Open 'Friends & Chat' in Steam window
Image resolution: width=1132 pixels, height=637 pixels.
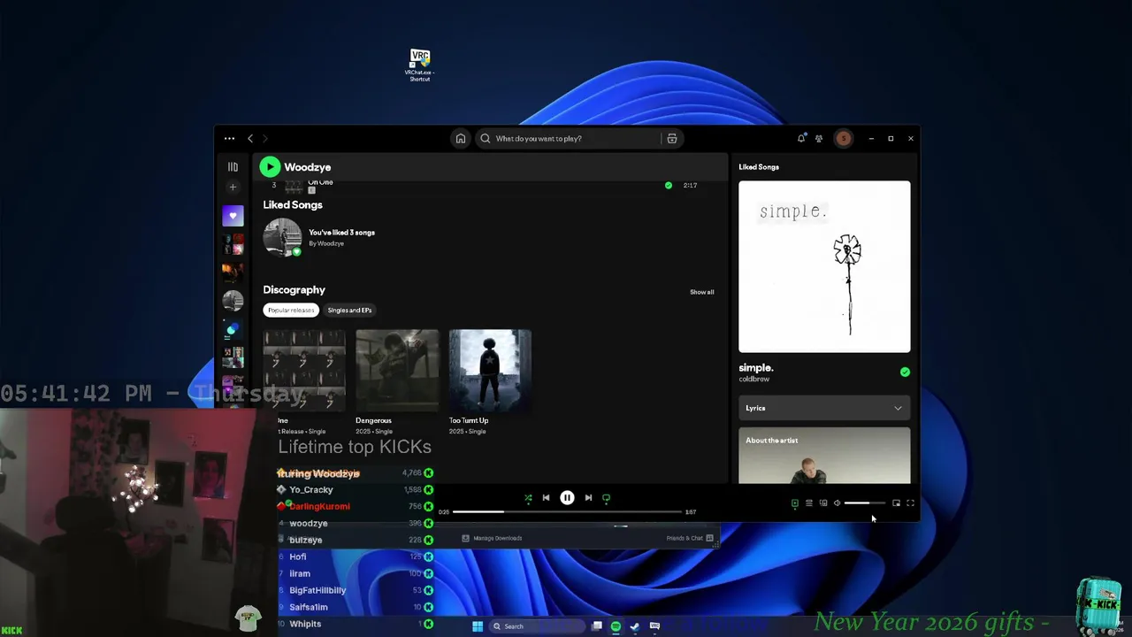tap(690, 538)
